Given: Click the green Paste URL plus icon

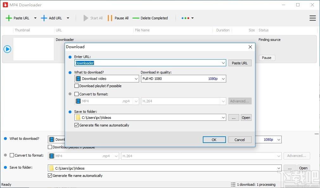Looking at the screenshot, I should pos(9,18).
